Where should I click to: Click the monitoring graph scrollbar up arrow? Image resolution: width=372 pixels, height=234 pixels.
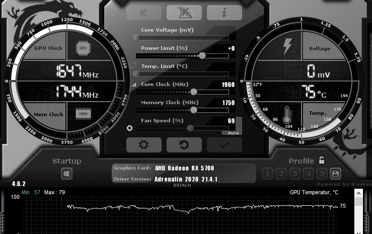(358, 193)
